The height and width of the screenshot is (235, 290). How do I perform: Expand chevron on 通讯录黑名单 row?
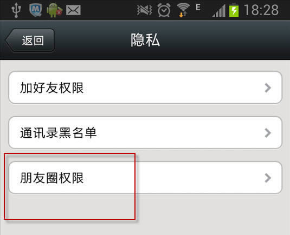(x=268, y=133)
